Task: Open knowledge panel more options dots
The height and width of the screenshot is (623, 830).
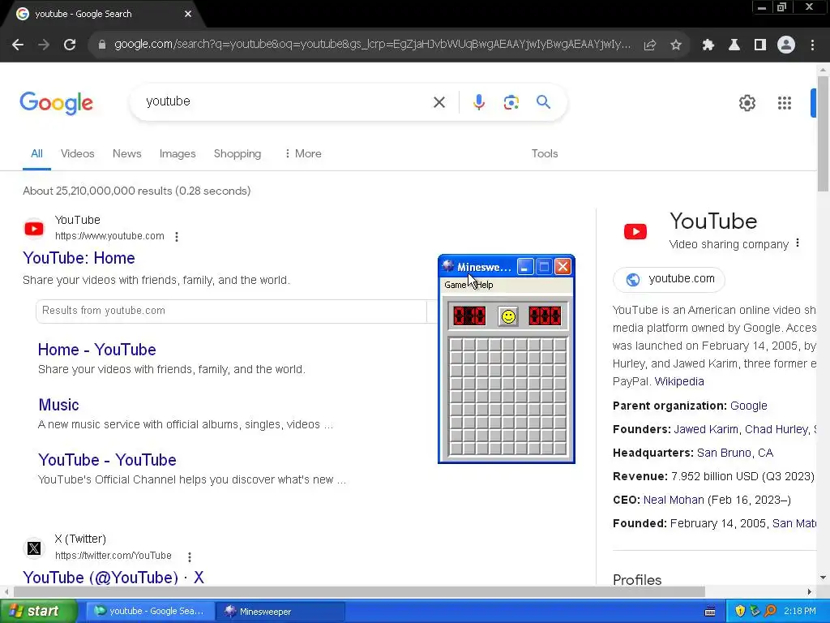Action: [798, 243]
